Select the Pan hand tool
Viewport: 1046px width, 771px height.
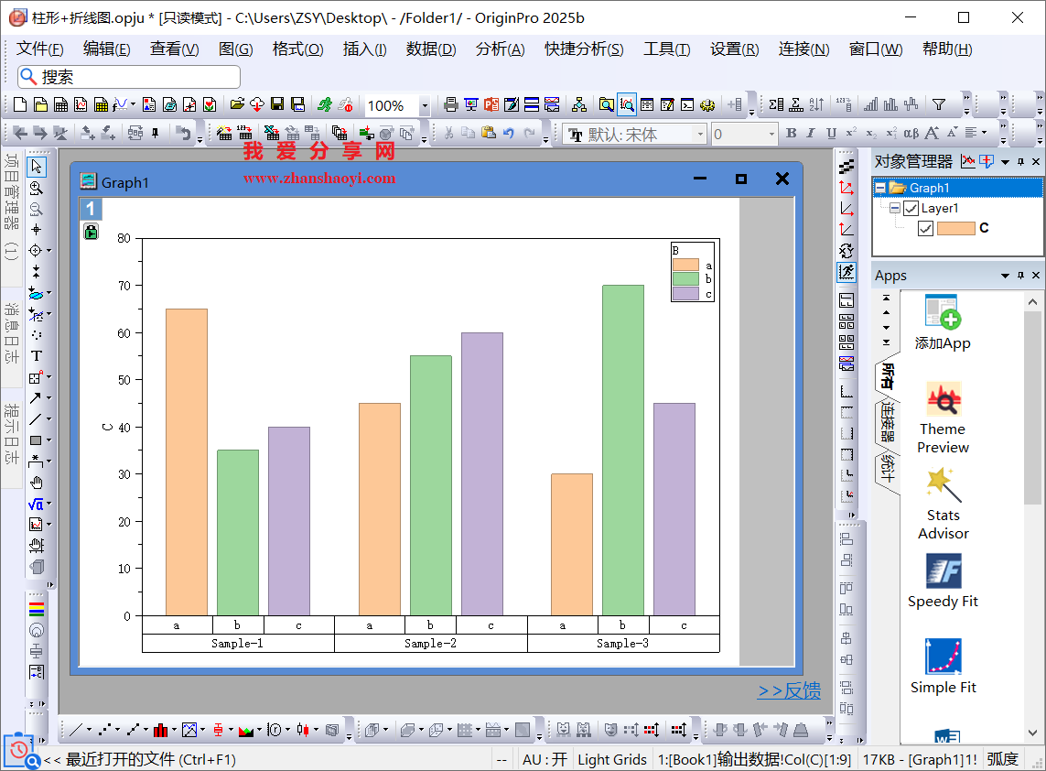pos(37,483)
